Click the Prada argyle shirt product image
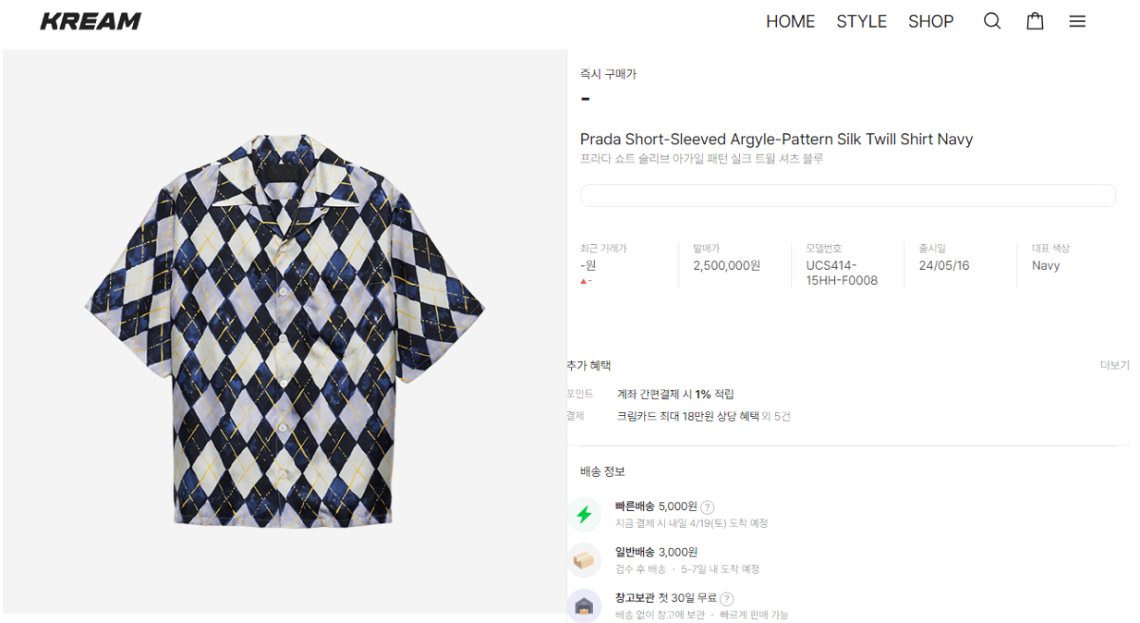Image resolution: width=1140 pixels, height=623 pixels. 284,330
